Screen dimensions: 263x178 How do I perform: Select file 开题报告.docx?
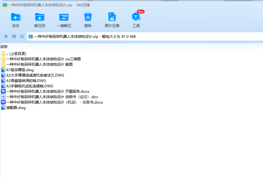coord(45,92)
